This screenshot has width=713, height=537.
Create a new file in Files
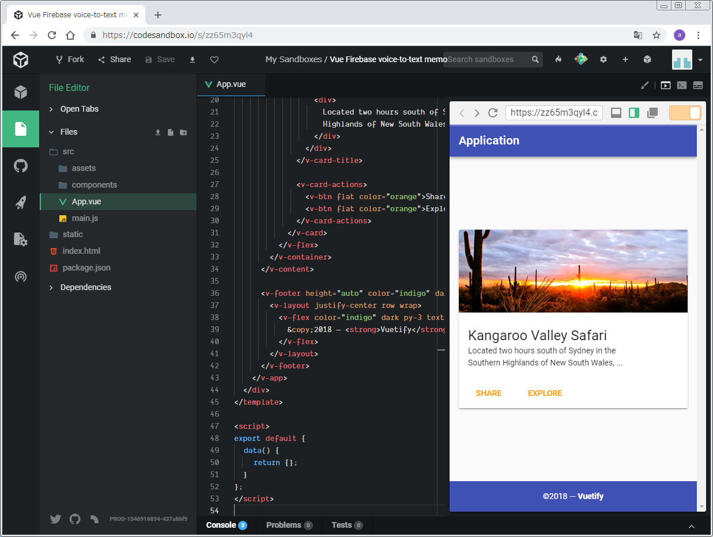[171, 132]
